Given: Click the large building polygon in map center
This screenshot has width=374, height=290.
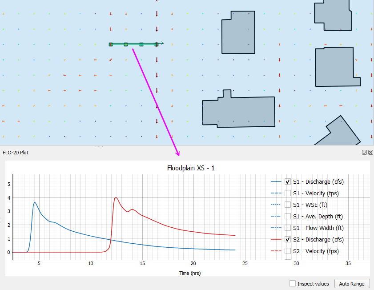Looking at the screenshot, I should [238, 111].
